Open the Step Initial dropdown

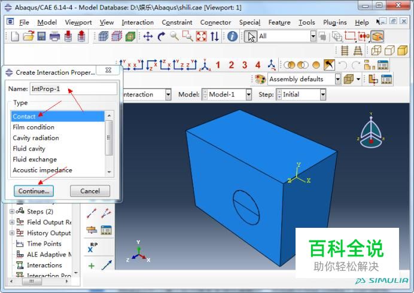click(323, 94)
